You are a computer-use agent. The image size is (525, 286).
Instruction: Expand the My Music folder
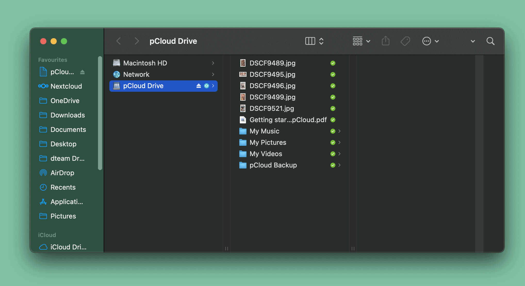click(340, 131)
